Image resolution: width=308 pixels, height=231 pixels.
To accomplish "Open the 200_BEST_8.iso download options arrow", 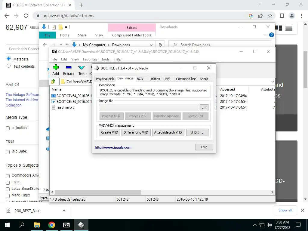I will [x=64, y=211].
